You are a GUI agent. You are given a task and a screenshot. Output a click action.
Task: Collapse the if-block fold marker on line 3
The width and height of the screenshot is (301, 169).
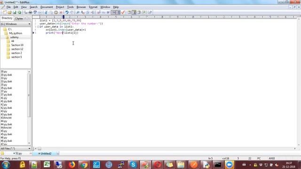click(38, 27)
